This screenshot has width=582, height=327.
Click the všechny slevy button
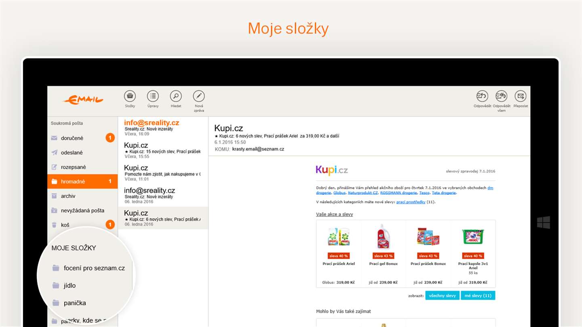point(442,296)
